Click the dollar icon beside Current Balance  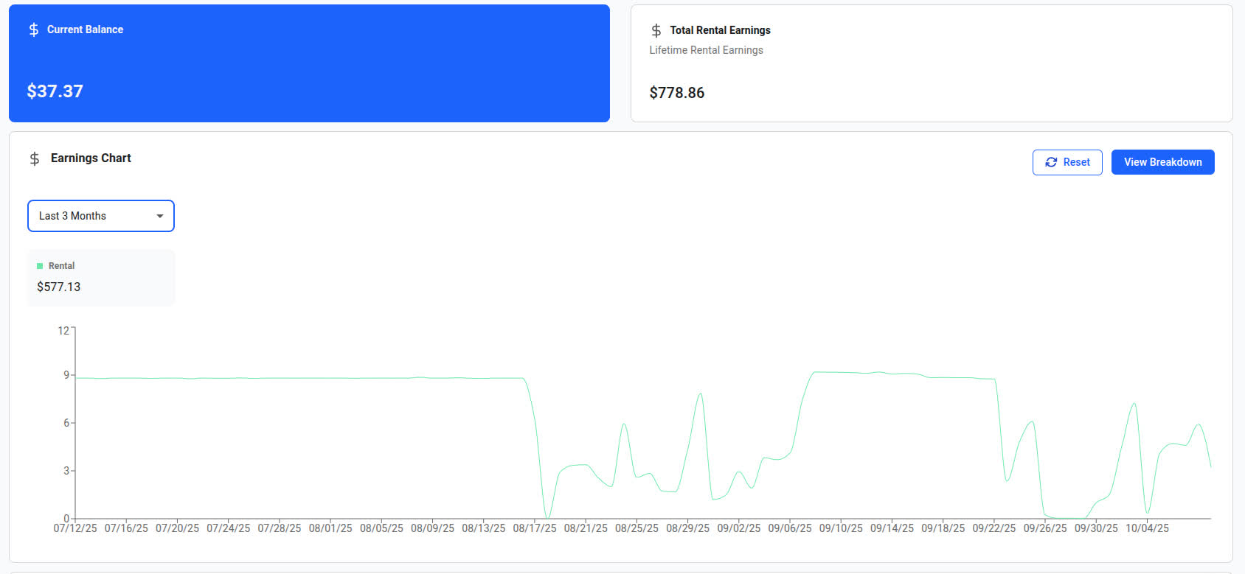pyautogui.click(x=34, y=29)
